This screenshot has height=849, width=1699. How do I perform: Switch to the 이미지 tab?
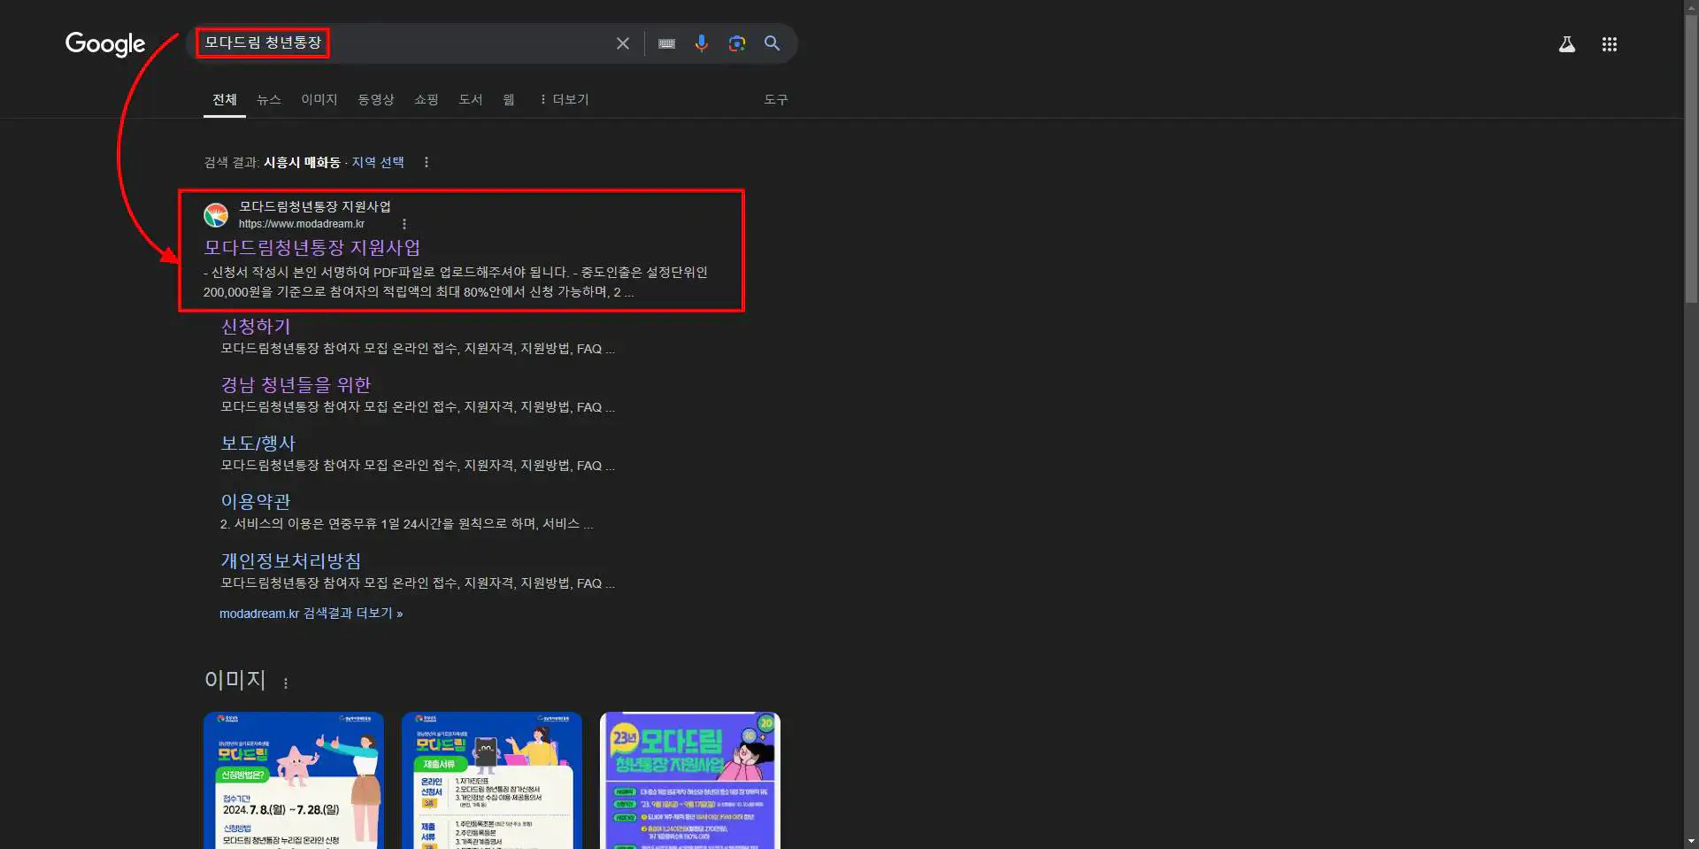pyautogui.click(x=319, y=99)
